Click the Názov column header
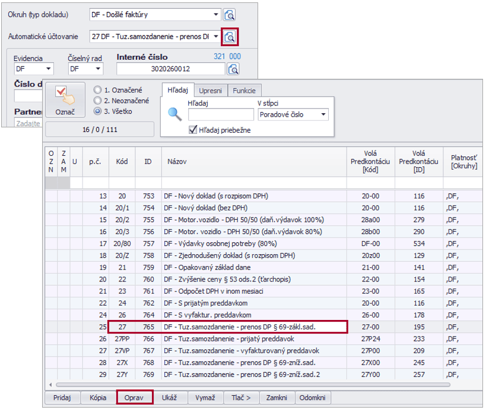 point(254,161)
